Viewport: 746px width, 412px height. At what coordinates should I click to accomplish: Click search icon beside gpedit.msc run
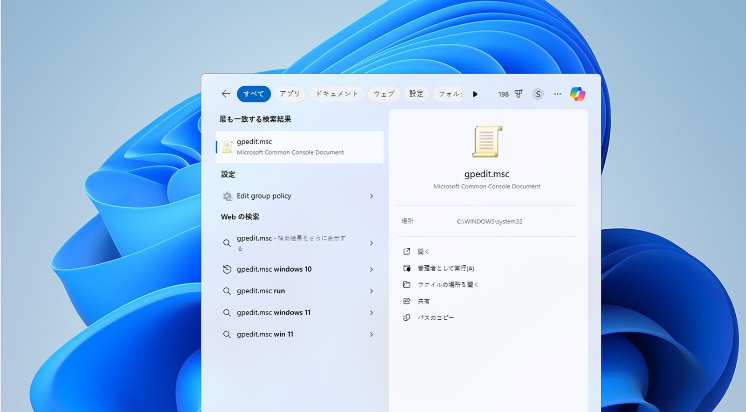(227, 291)
